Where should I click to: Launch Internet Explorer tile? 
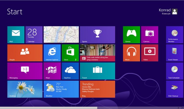pyautogui.click(x=52, y=53)
